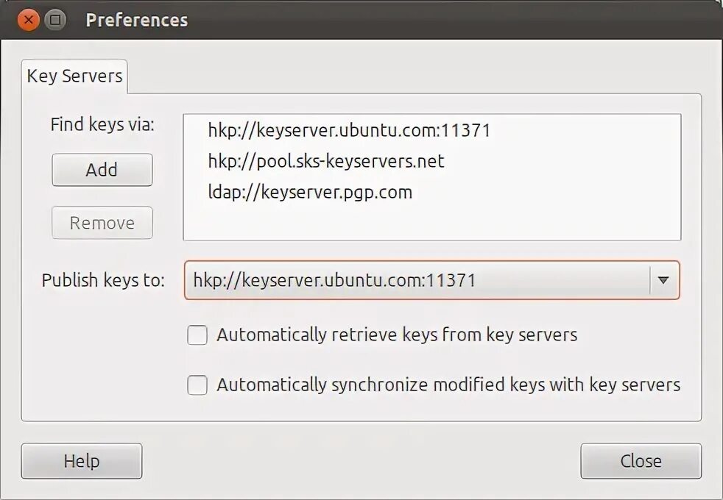This screenshot has width=723, height=500.
Task: Tick the Automatically synchronize modified keys checkbox
Action: pos(197,385)
